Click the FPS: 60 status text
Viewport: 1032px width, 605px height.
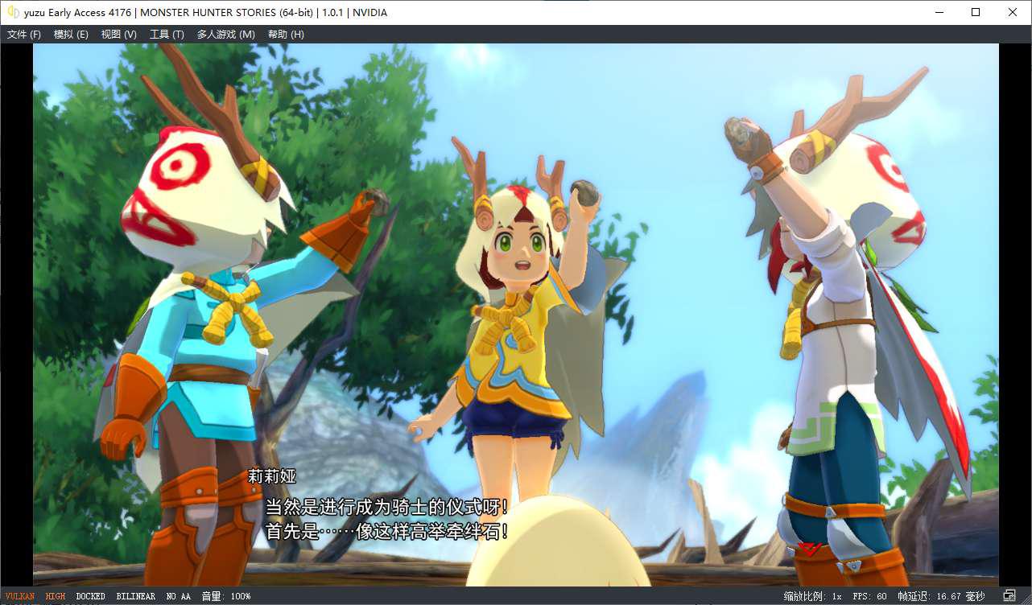click(869, 596)
